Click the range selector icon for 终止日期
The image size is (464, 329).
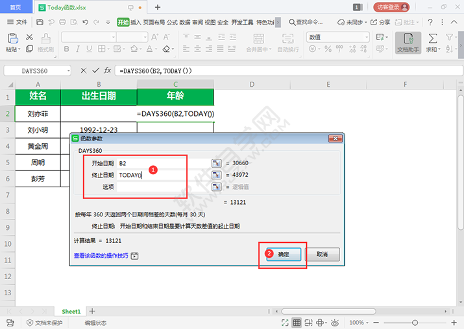(x=217, y=175)
